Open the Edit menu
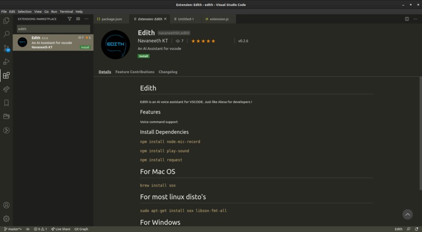 coord(12,11)
